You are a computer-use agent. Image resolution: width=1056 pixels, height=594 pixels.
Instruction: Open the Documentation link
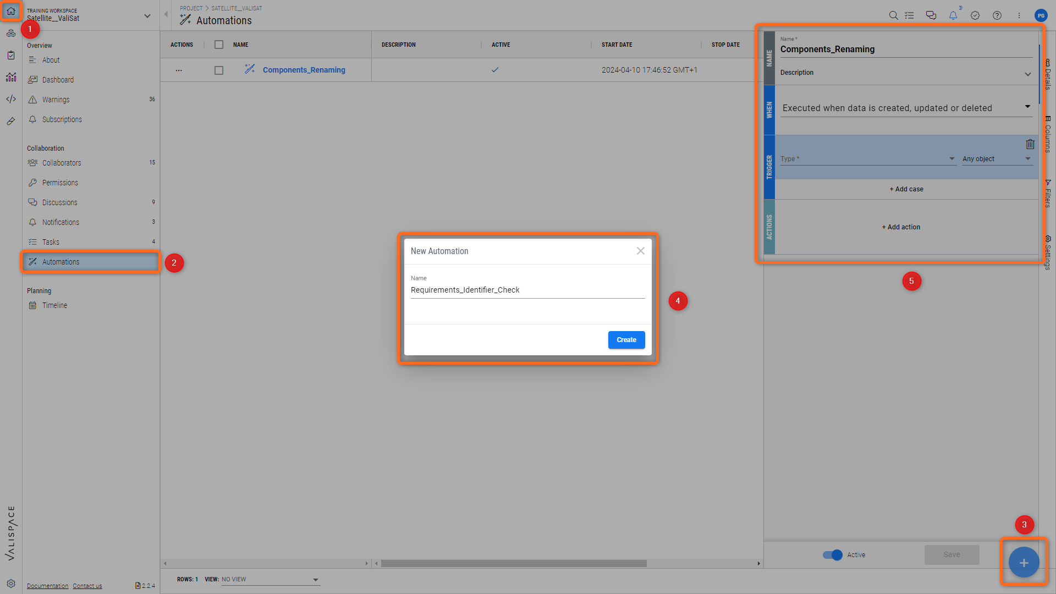(x=48, y=586)
